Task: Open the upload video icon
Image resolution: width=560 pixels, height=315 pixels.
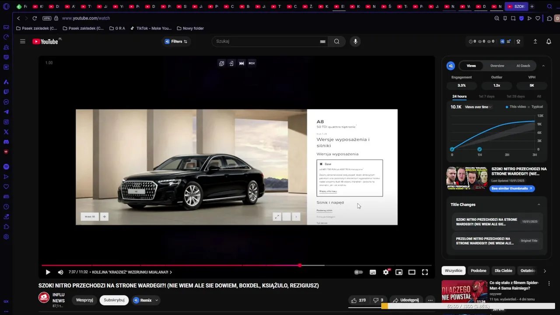Action: pyautogui.click(x=535, y=42)
